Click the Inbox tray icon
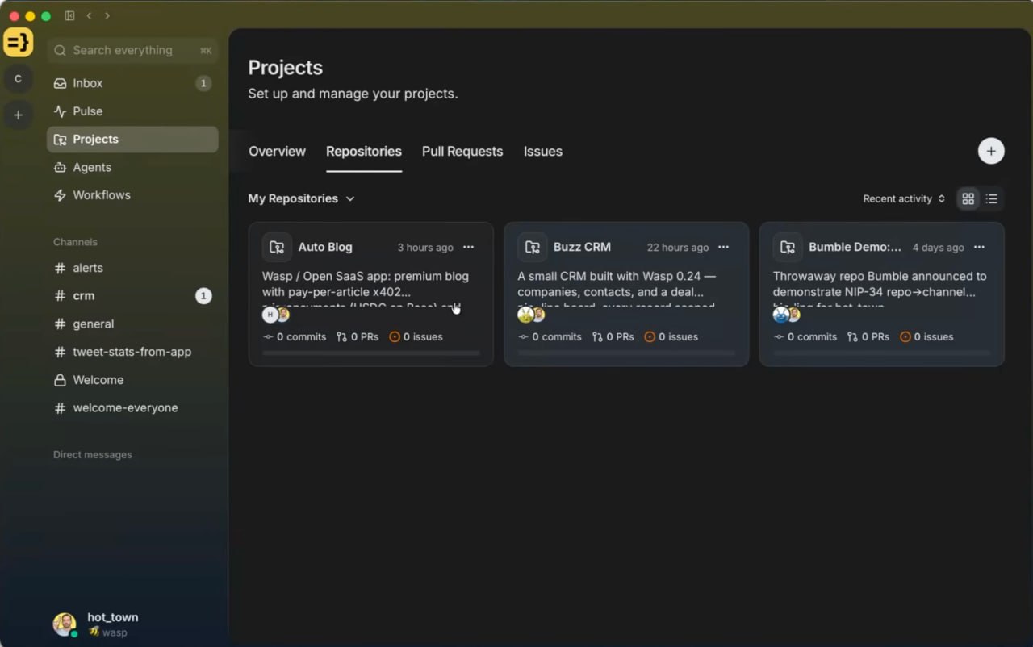This screenshot has height=647, width=1033. pos(60,83)
